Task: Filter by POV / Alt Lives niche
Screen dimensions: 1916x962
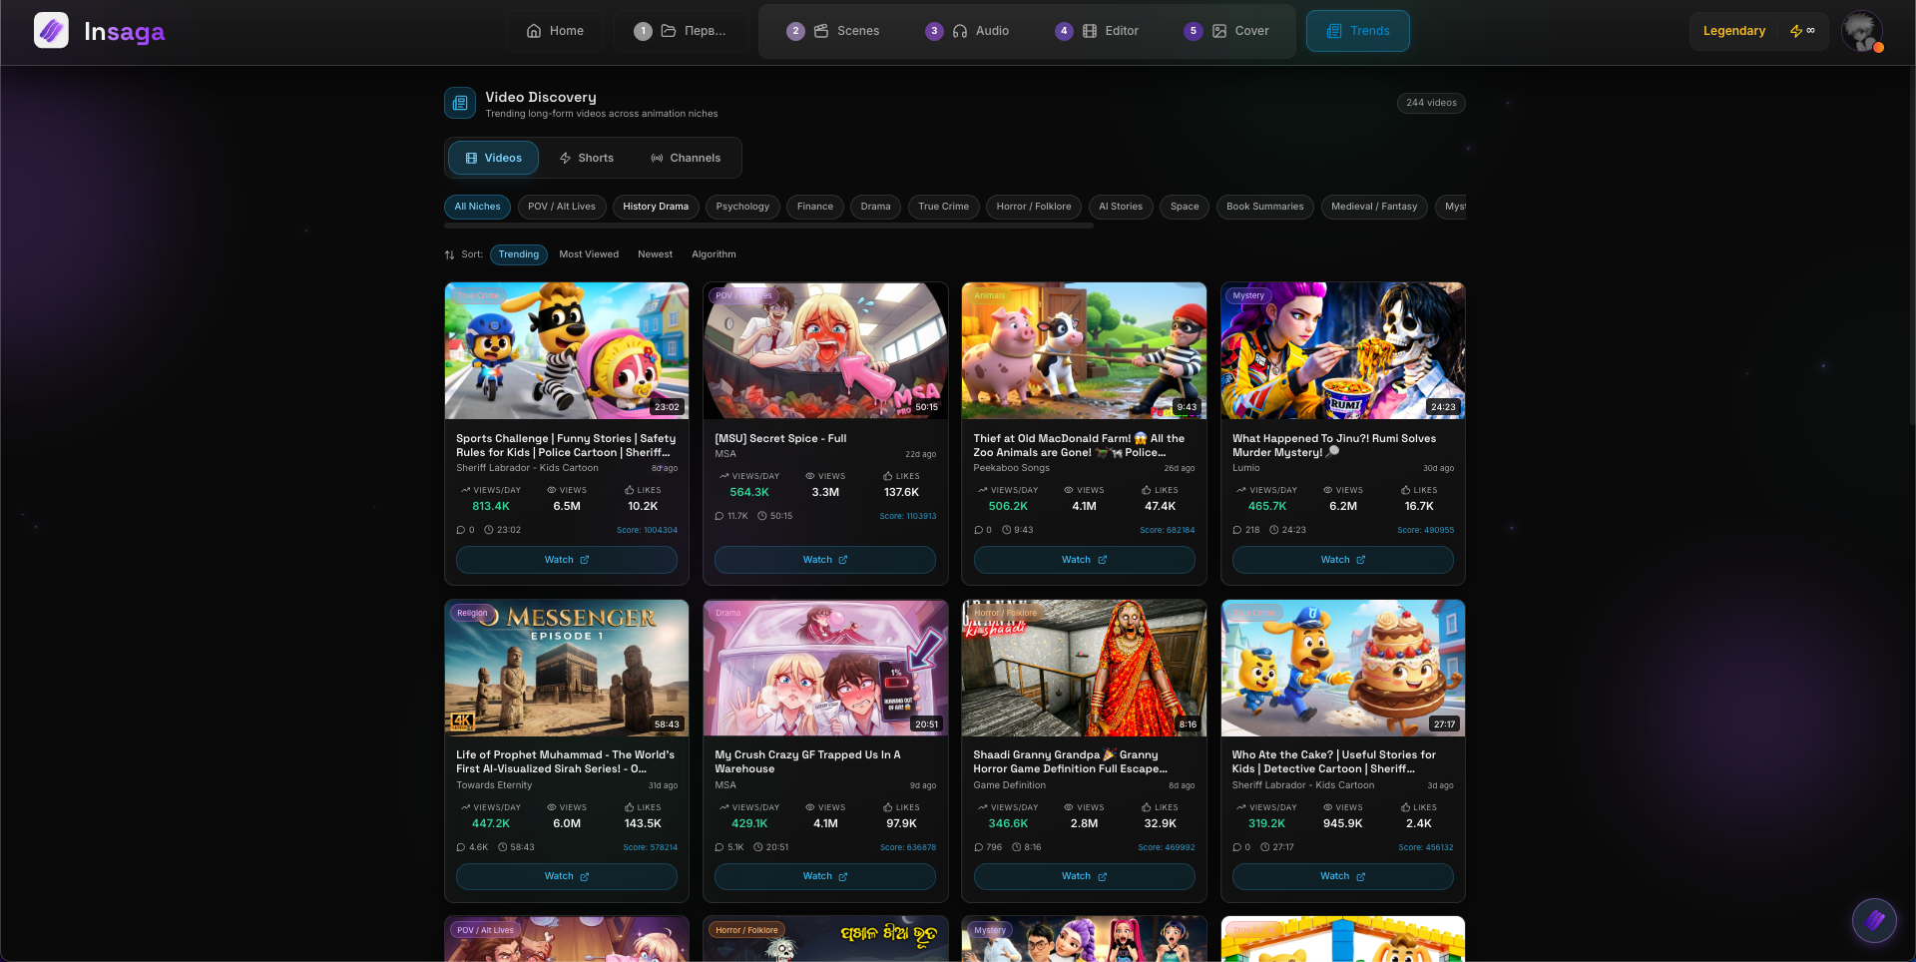Action: pos(562,207)
